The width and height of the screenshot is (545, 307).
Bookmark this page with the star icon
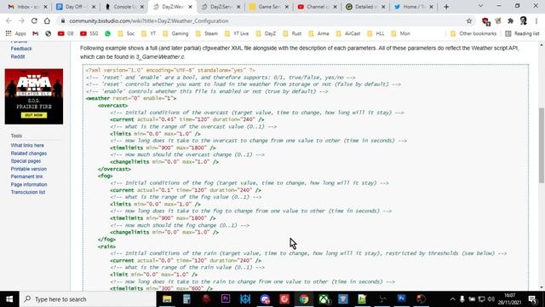(x=469, y=20)
